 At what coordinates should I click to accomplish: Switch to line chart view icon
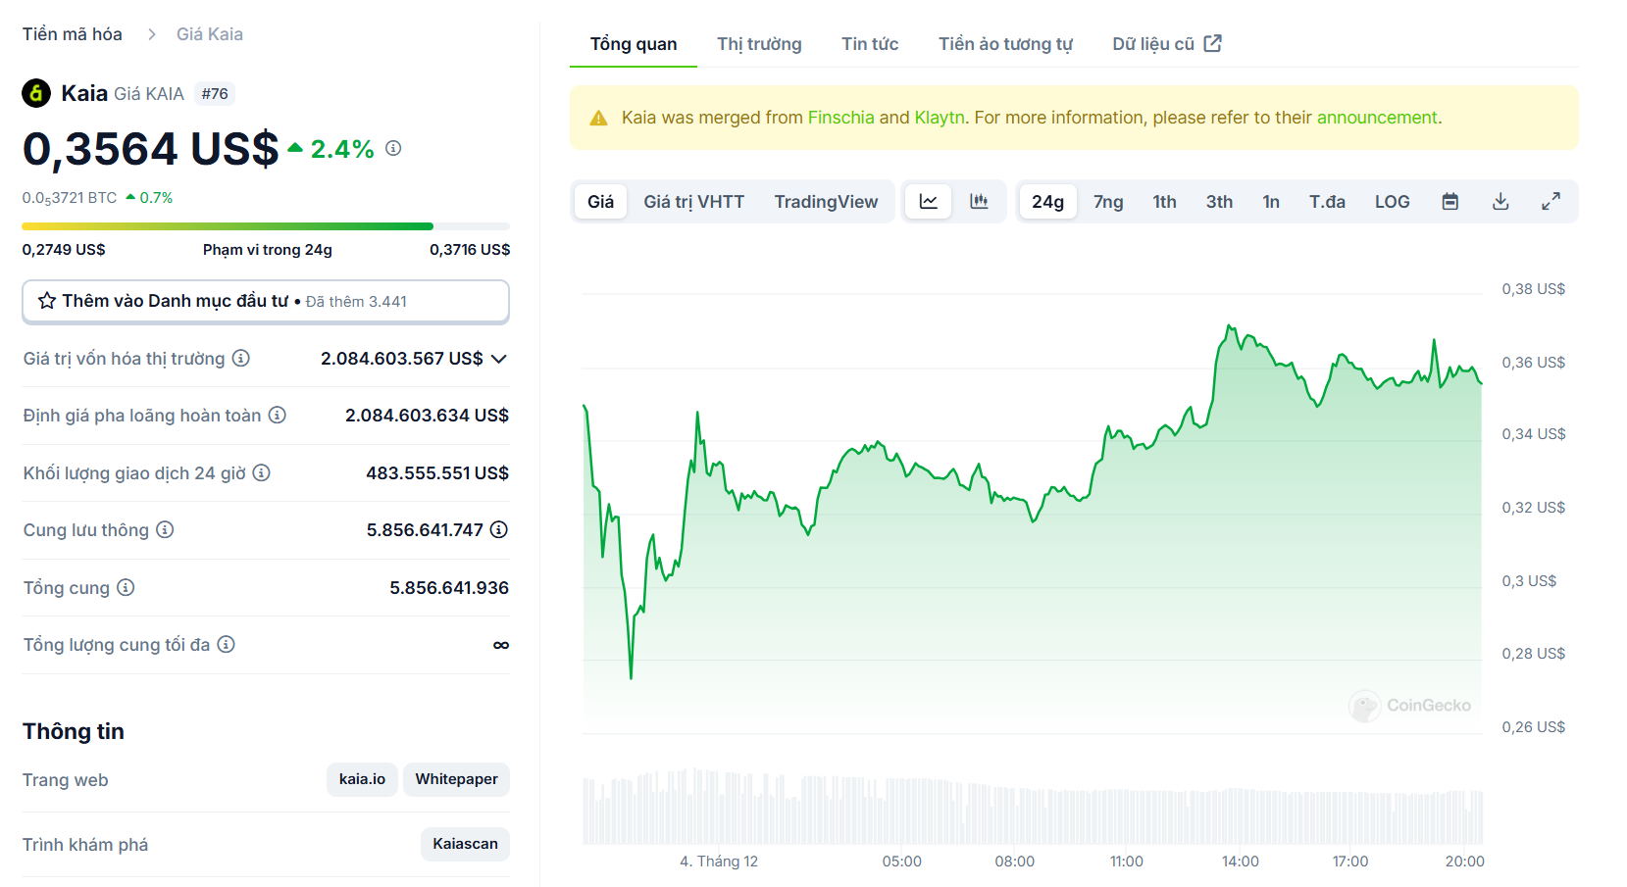(929, 202)
